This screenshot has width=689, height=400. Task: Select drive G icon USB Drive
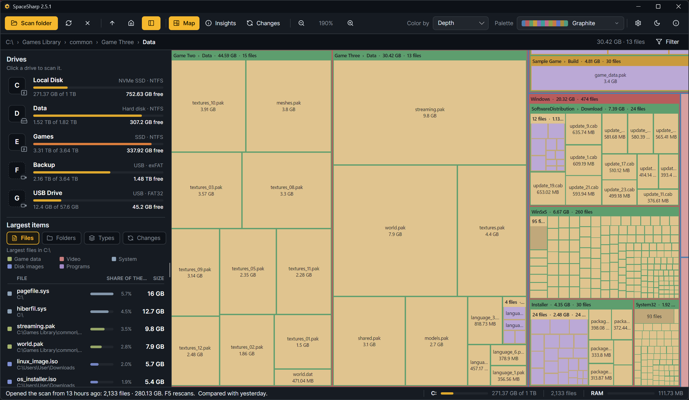point(17,198)
